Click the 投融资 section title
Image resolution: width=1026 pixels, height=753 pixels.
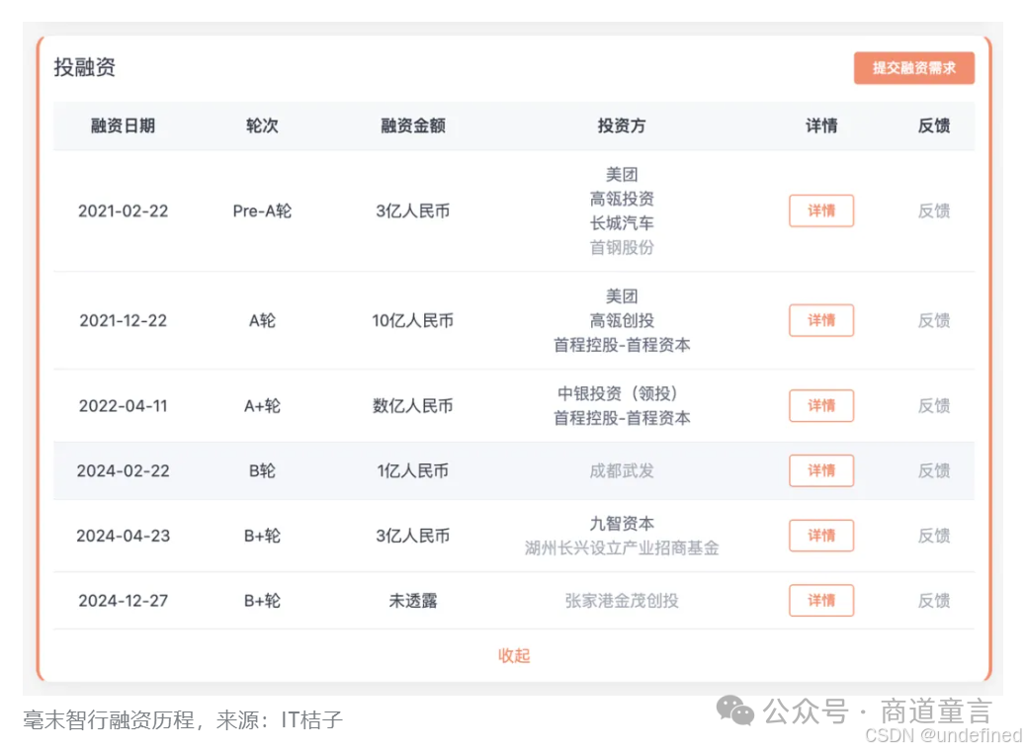coord(84,67)
